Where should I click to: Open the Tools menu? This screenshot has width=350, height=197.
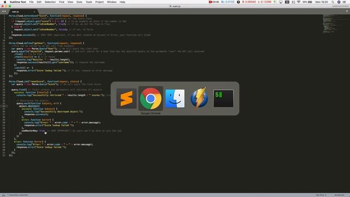tap(89, 2)
